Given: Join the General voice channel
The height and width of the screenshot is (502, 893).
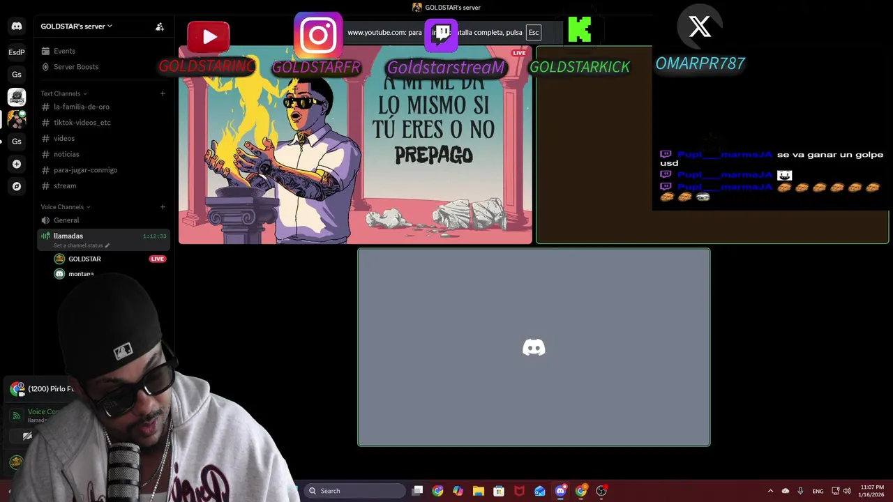Looking at the screenshot, I should pyautogui.click(x=66, y=220).
